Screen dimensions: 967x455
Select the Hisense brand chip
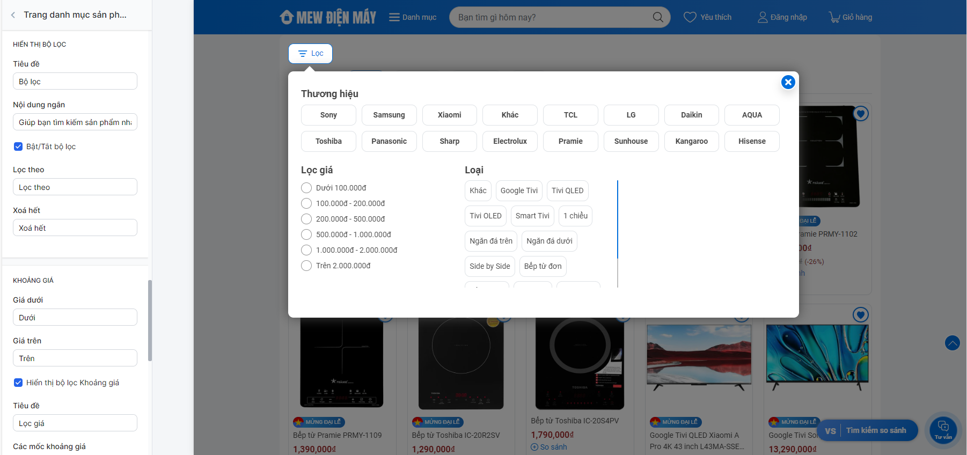click(x=752, y=141)
